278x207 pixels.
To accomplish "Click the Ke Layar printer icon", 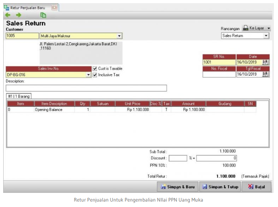I will pyautogui.click(x=246, y=28).
